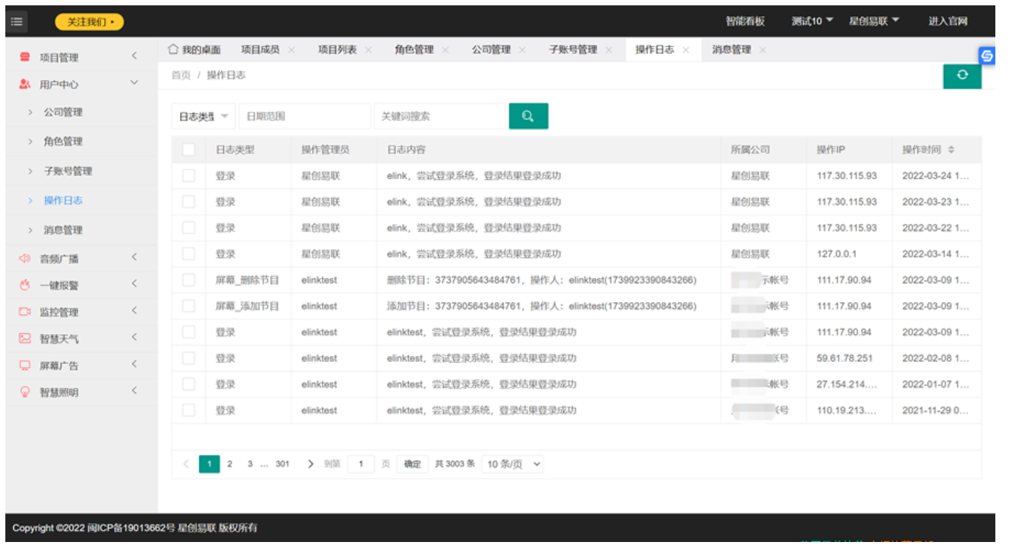Open 进入官网 link
The image size is (1026, 556).
[948, 21]
